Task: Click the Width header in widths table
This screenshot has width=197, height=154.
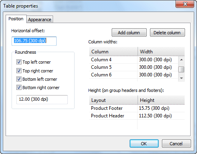Action: click(161, 52)
